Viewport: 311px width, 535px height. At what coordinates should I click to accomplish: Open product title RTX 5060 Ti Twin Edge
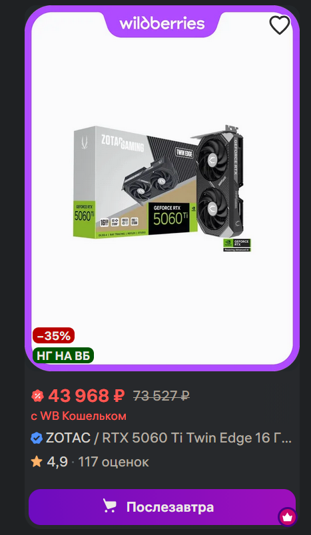pyautogui.click(x=197, y=438)
